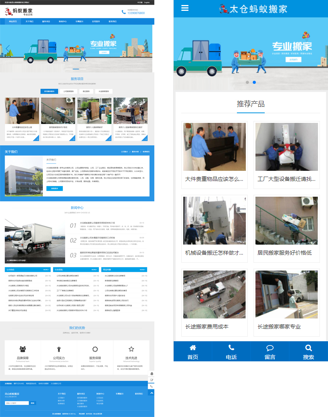Expand 公司动态 list via MORE+
The image size is (328, 417).
point(46,269)
